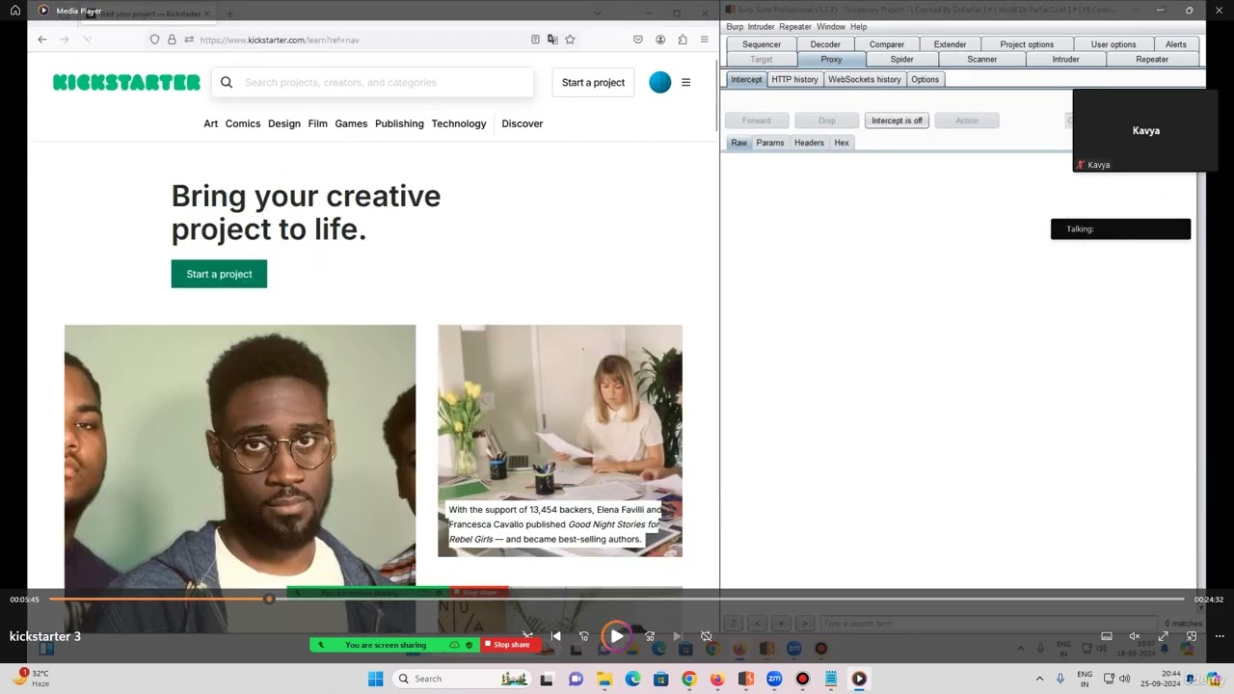Image resolution: width=1234 pixels, height=694 pixels.
Task: Click the Kickstarter search projects field
Action: [x=374, y=83]
